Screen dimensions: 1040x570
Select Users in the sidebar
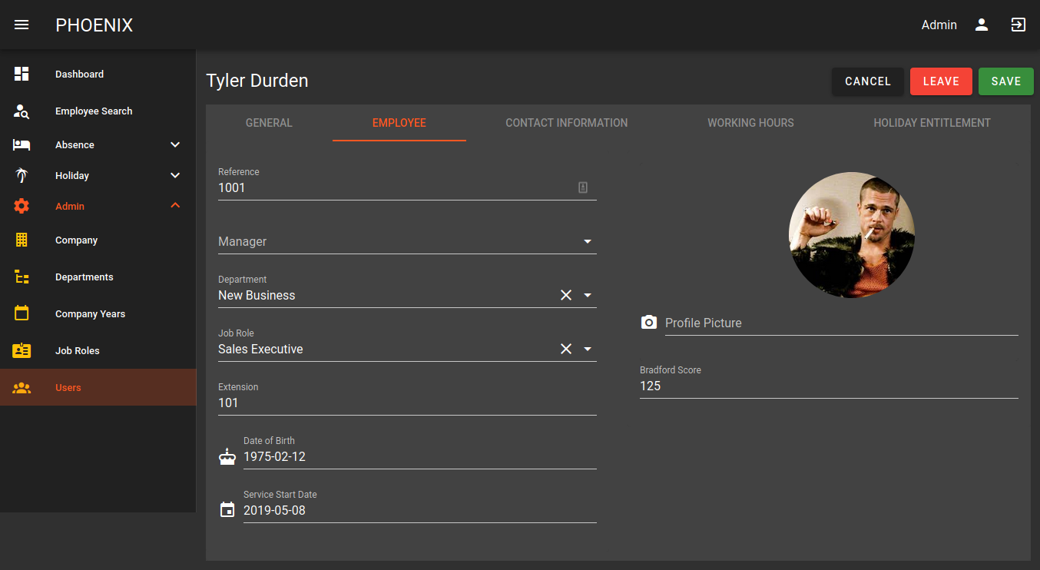click(98, 388)
